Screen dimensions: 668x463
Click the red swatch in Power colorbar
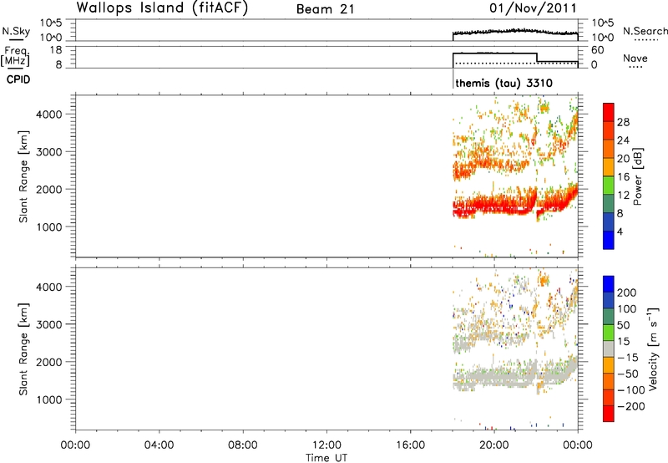609,112
